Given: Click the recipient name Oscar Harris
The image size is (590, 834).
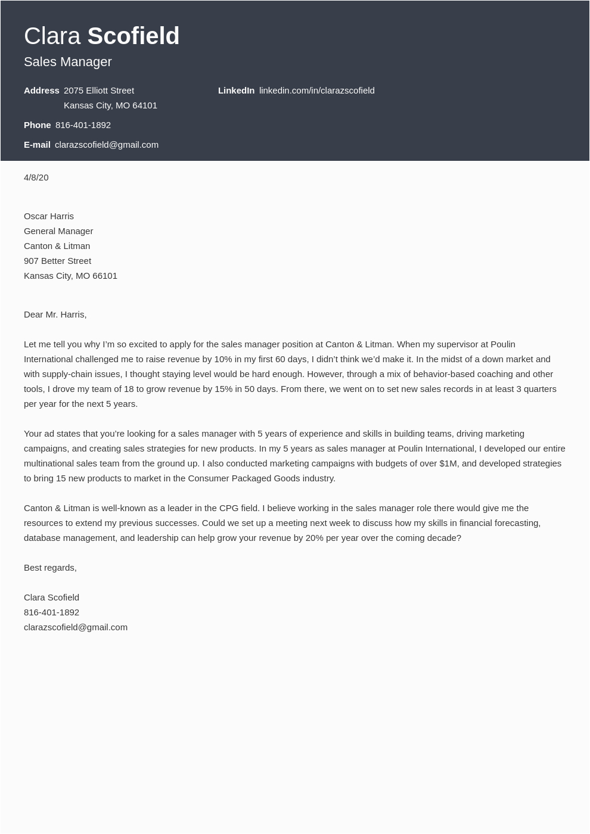Looking at the screenshot, I should point(49,216).
